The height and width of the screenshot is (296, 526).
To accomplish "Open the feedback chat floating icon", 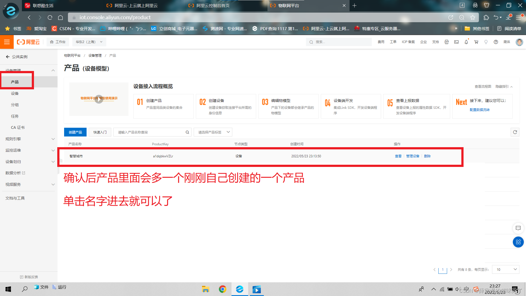I will click(518, 228).
